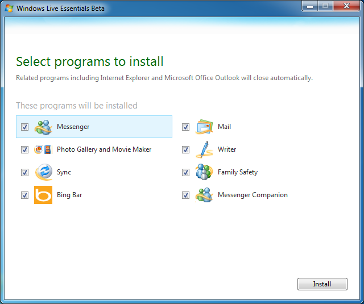Select the Mail label text
Image resolution: width=364 pixels, height=304 pixels.
224,127
